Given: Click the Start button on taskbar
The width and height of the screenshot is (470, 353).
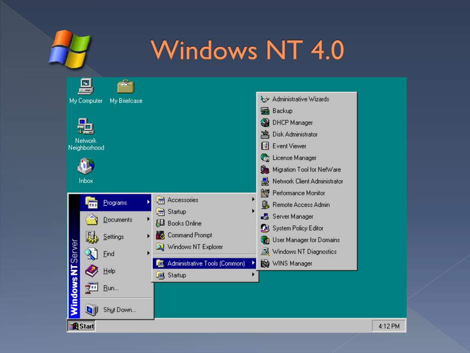Looking at the screenshot, I should click(x=81, y=326).
